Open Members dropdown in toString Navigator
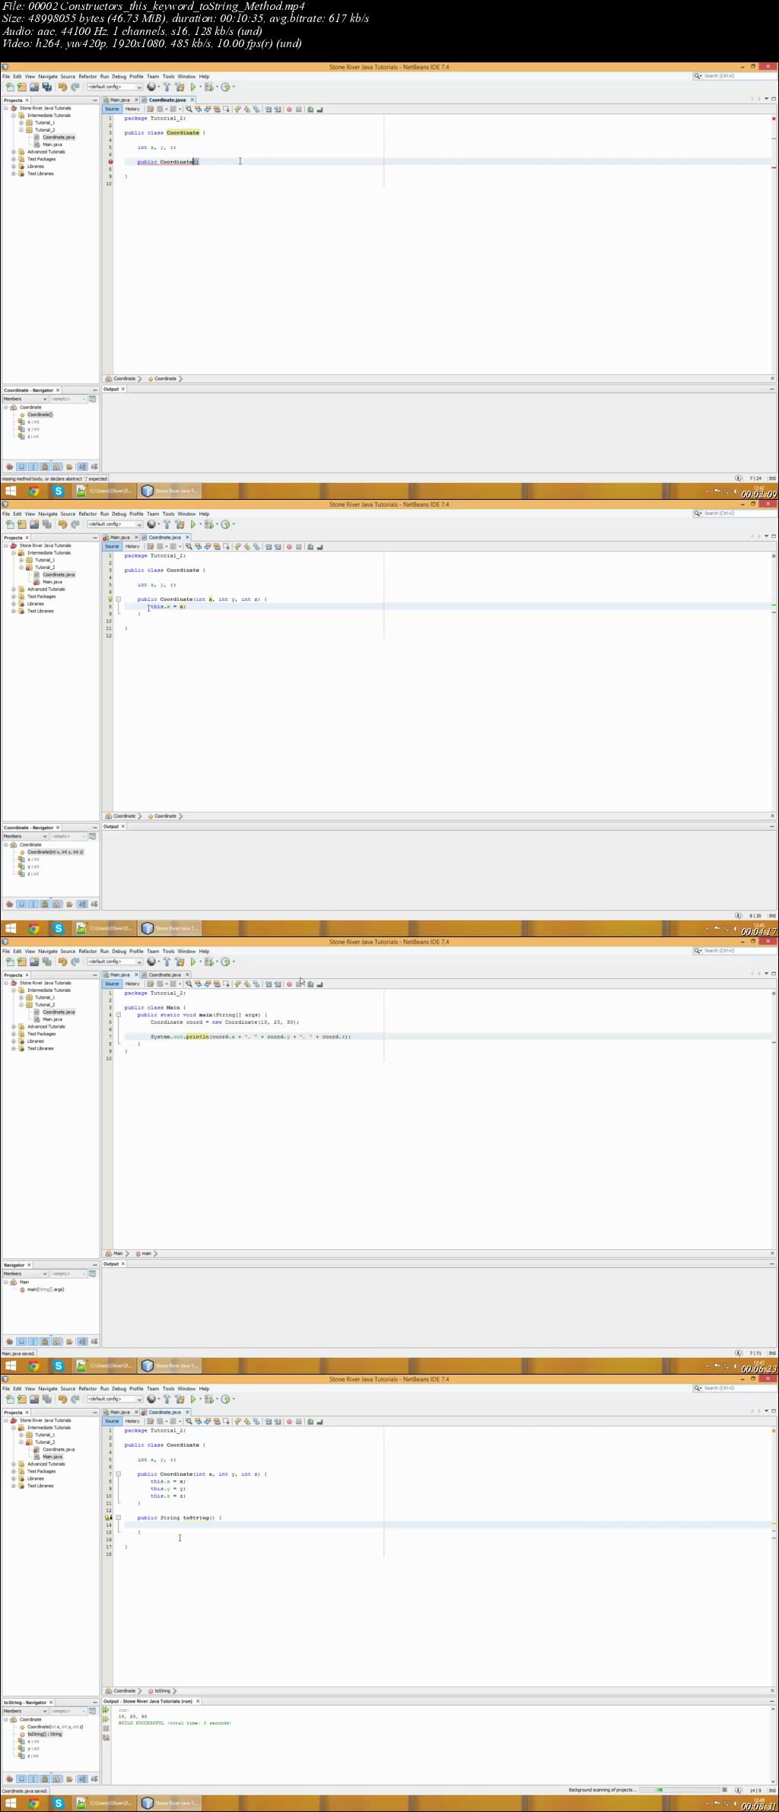Screen dimensions: 779x1812 coord(25,1711)
